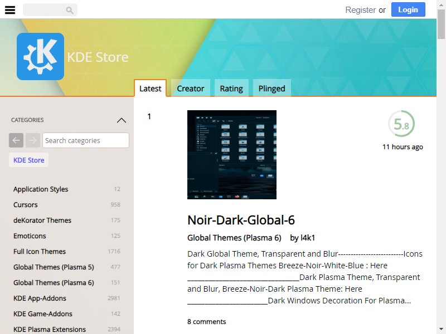This screenshot has height=334, width=446.
Task: Click the KDE gear logo
Action: pos(40,56)
